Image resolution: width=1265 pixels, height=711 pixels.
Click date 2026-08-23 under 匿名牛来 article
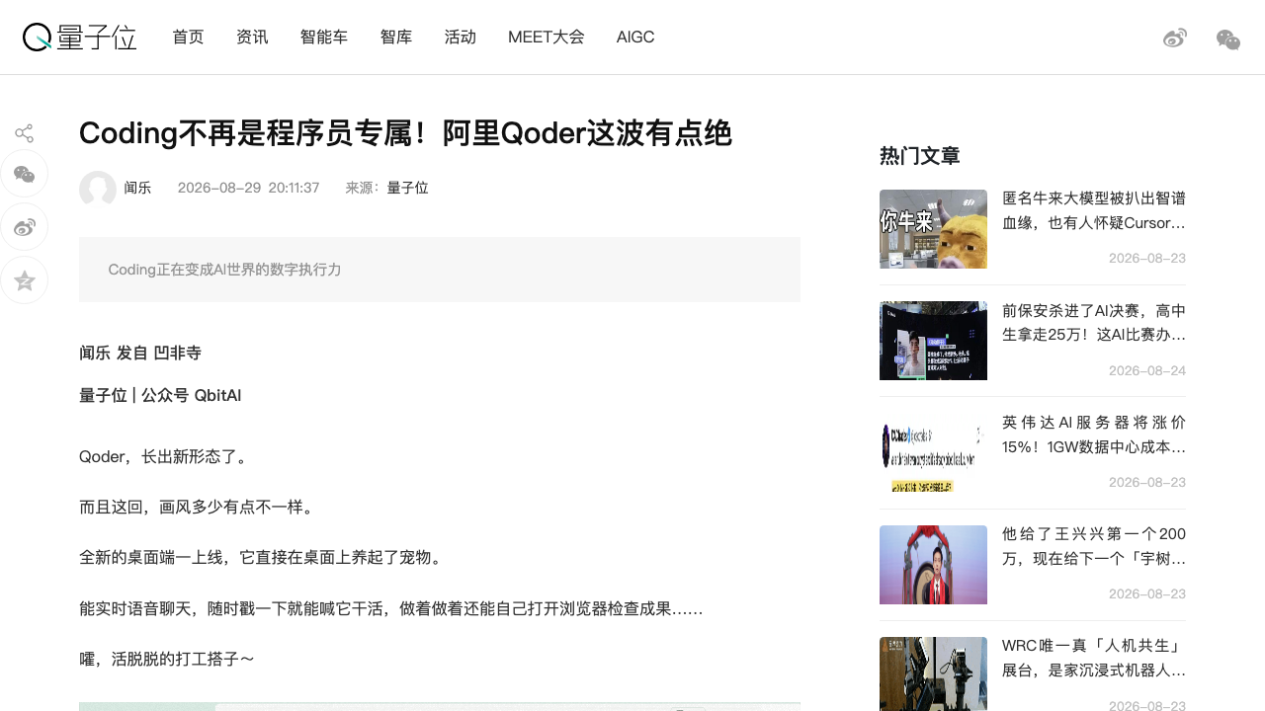[1147, 258]
